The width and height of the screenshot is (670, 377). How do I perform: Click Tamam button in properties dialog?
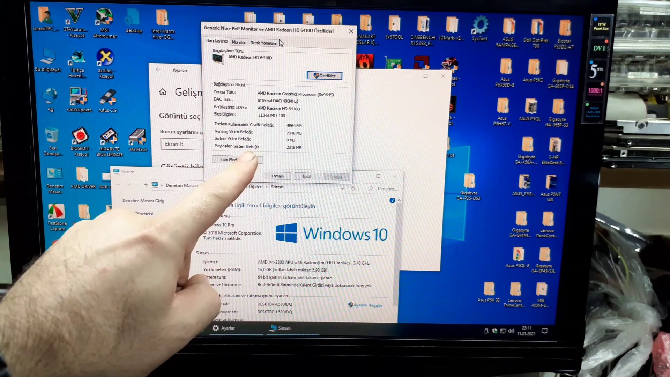tap(277, 176)
